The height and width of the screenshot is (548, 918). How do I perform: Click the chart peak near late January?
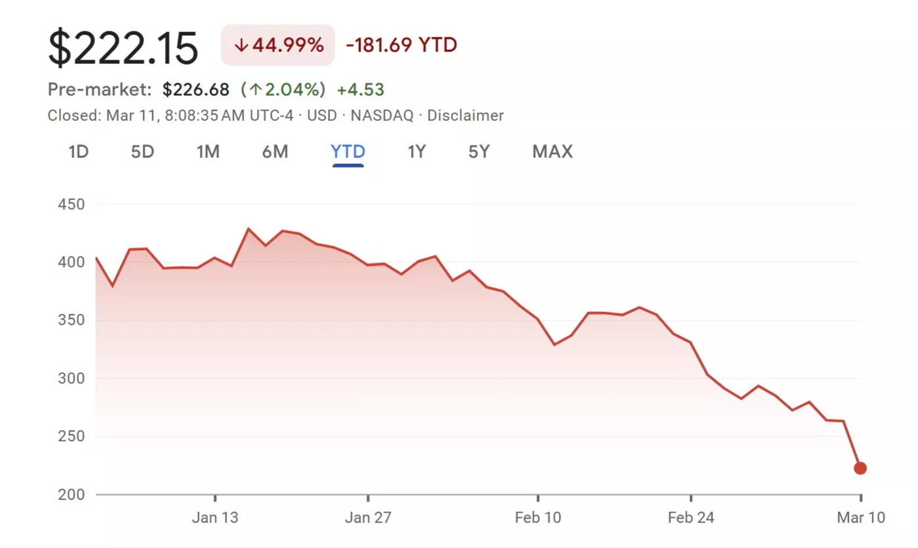249,228
